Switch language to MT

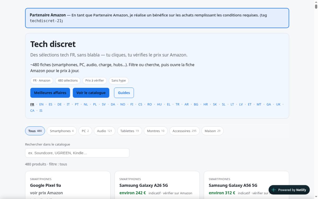click(259, 104)
